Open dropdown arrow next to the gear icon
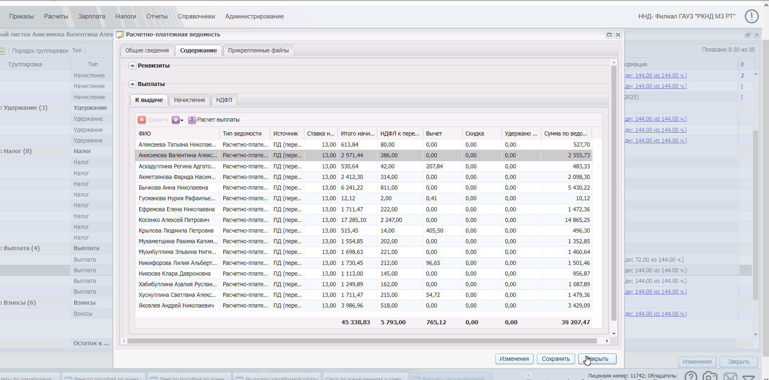Image resolution: width=769 pixels, height=380 pixels. (x=182, y=120)
